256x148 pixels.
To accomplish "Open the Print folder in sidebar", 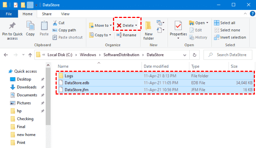I will 18,143.
